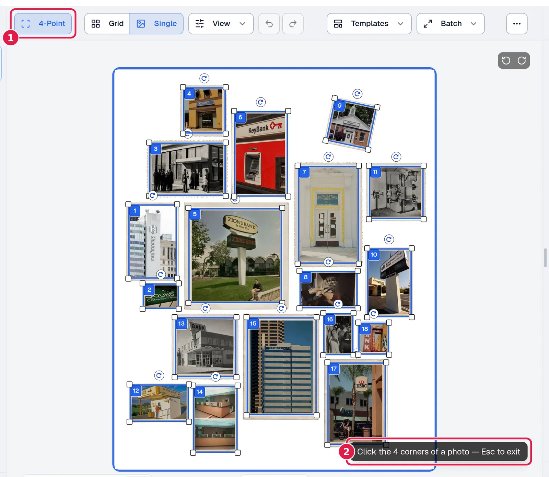Image resolution: width=549 pixels, height=477 pixels.
Task: Click the number 14 photo badge
Action: [x=200, y=392]
